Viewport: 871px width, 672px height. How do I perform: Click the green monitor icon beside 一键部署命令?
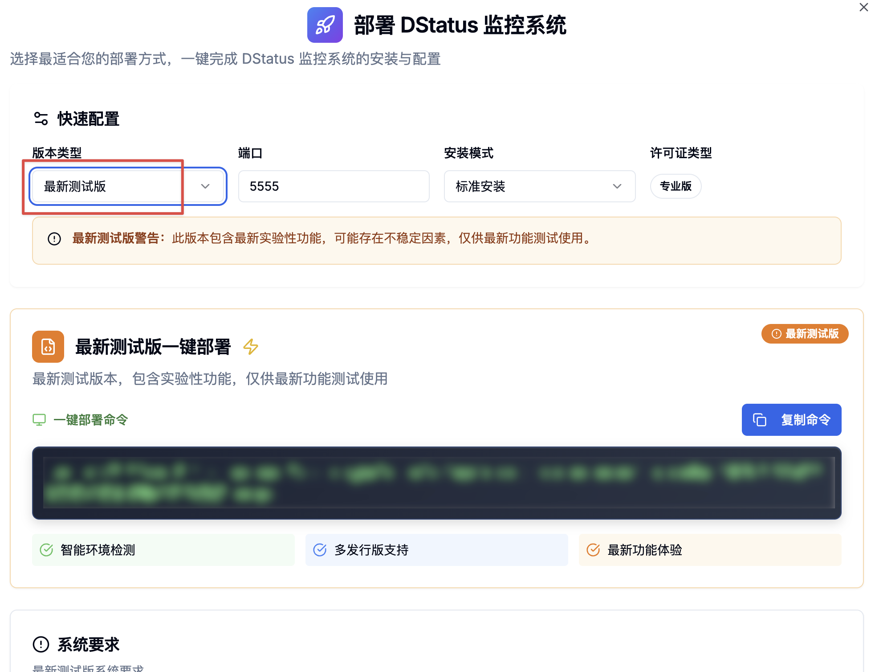click(x=40, y=419)
